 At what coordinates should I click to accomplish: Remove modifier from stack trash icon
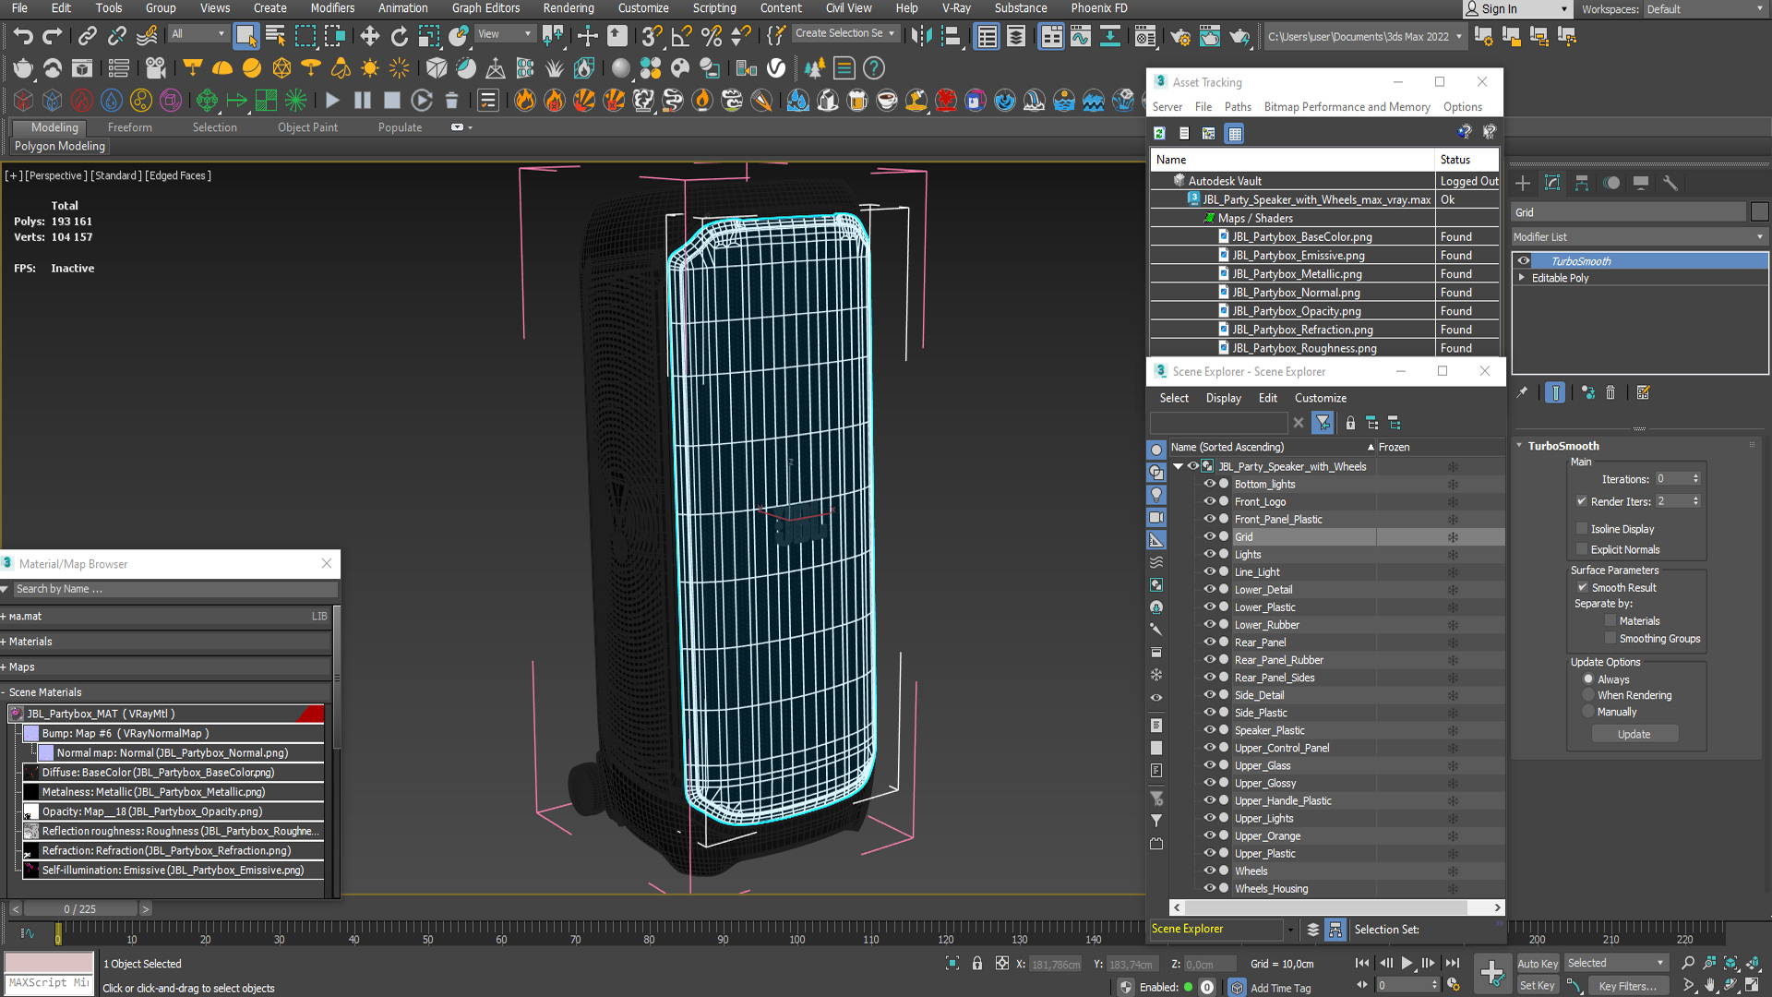click(x=1610, y=392)
